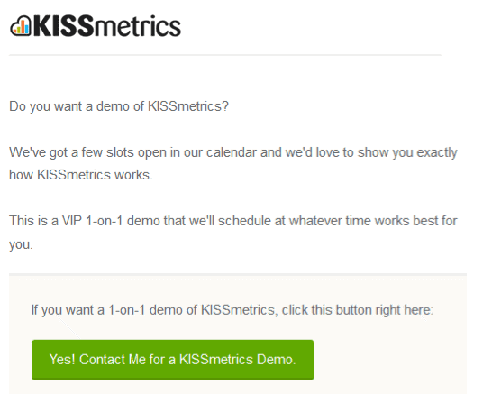Click the word 'VIP' in the third paragraph
483x394 pixels.
[x=72, y=221]
